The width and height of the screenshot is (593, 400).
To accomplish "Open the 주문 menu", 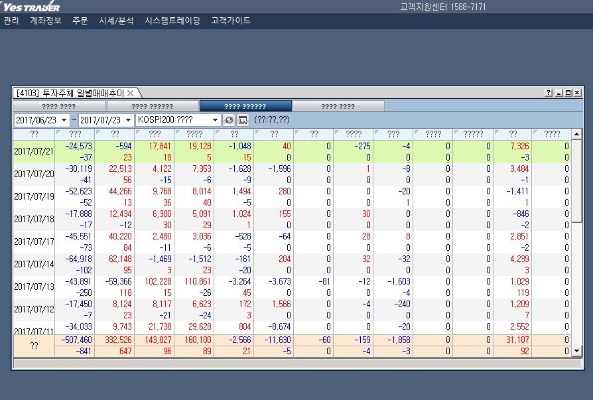I will click(x=80, y=21).
